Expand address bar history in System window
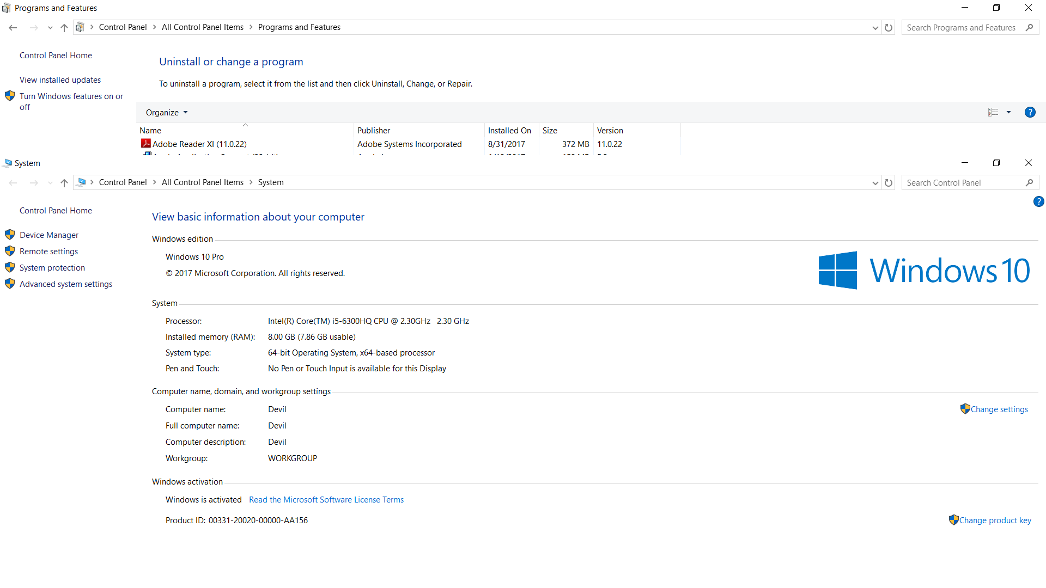This screenshot has height=588, width=1046. (x=875, y=183)
